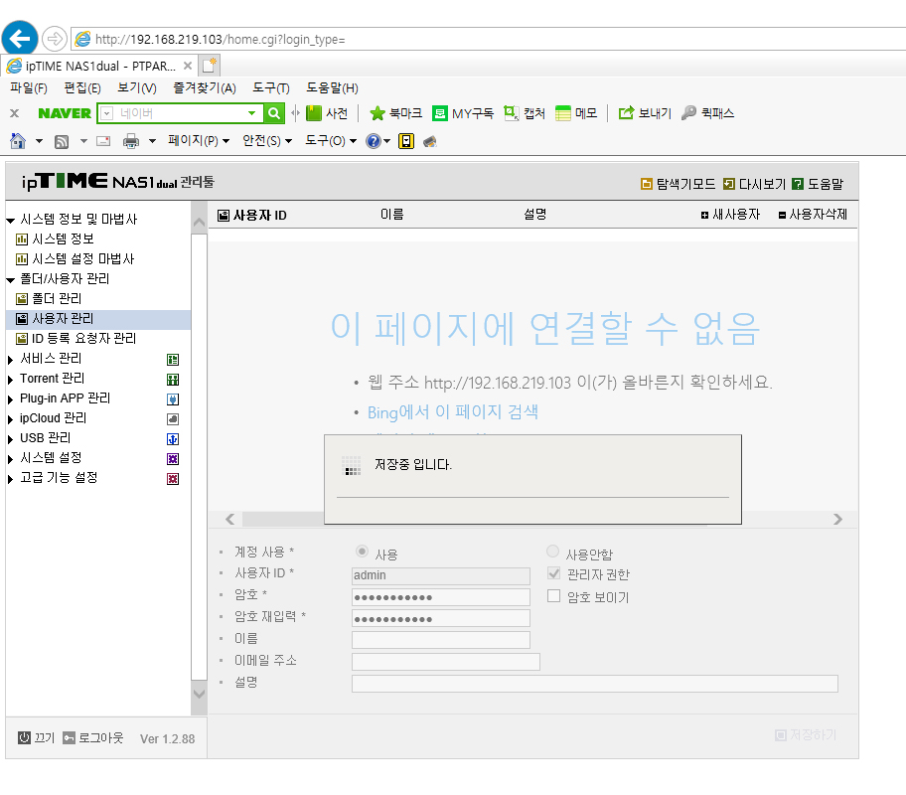This screenshot has width=906, height=795.
Task: Click the browser back arrow button
Action: tap(20, 39)
